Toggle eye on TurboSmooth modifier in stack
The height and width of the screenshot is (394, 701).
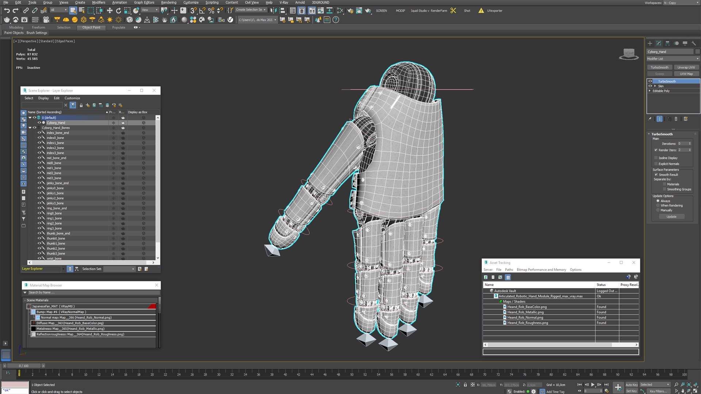(650, 81)
